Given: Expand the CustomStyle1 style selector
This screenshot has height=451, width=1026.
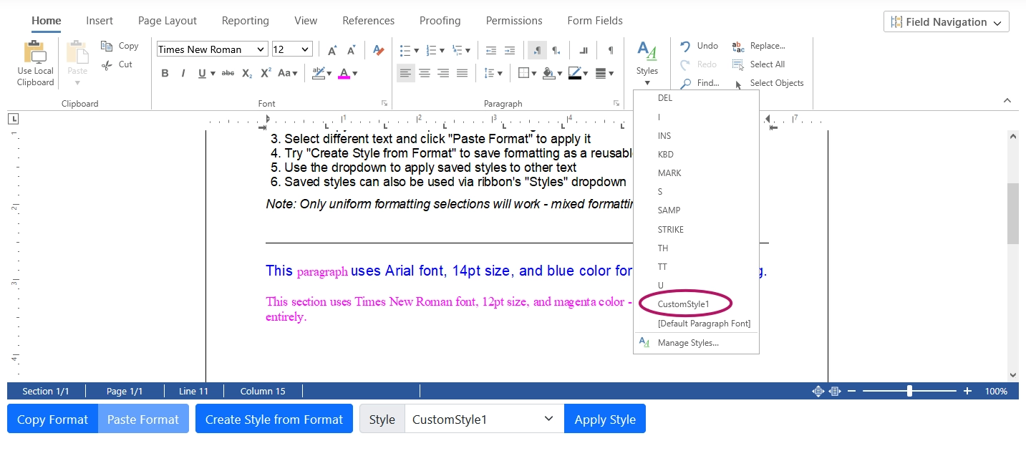Looking at the screenshot, I should [548, 419].
